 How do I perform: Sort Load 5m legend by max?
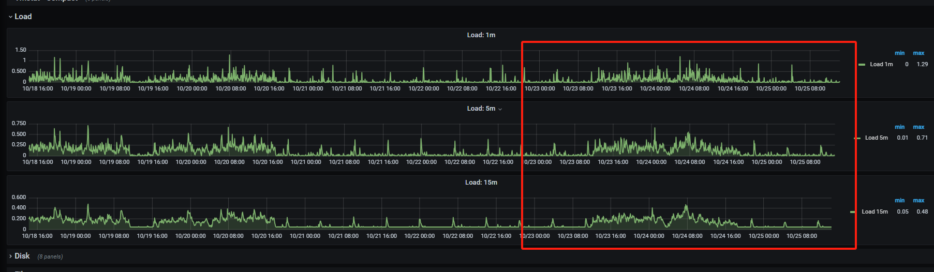[918, 127]
